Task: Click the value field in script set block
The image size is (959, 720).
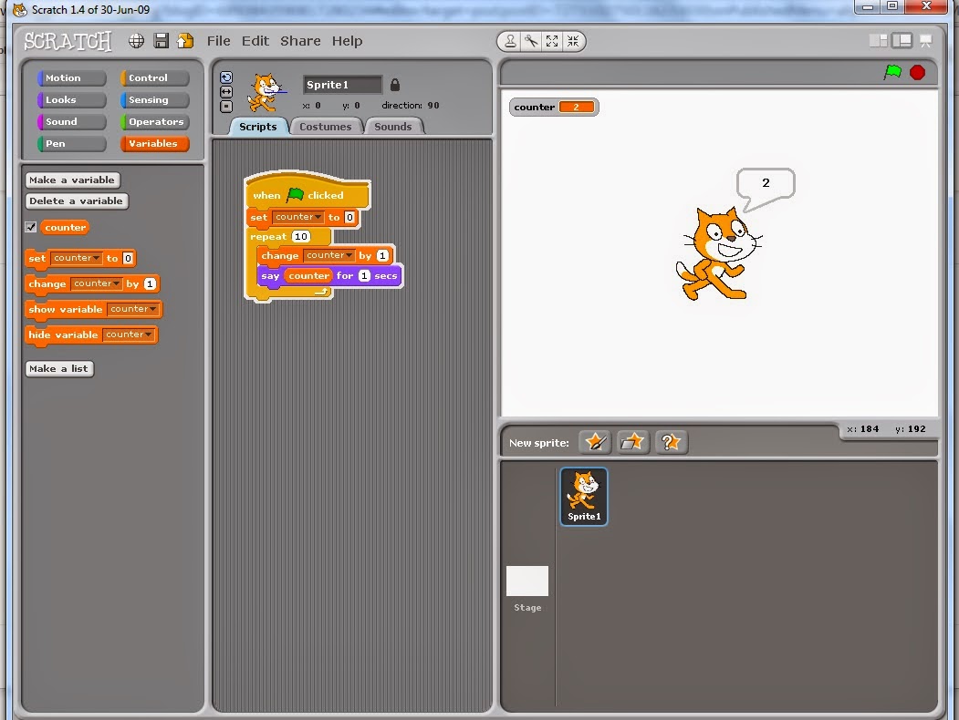Action: coord(349,218)
